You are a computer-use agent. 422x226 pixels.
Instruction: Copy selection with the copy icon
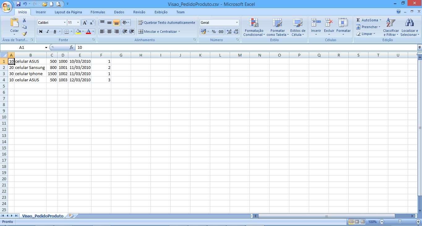pos(24,27)
